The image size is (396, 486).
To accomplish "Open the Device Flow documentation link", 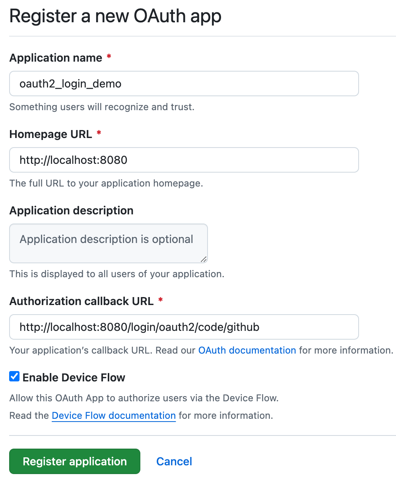I will tap(113, 415).
